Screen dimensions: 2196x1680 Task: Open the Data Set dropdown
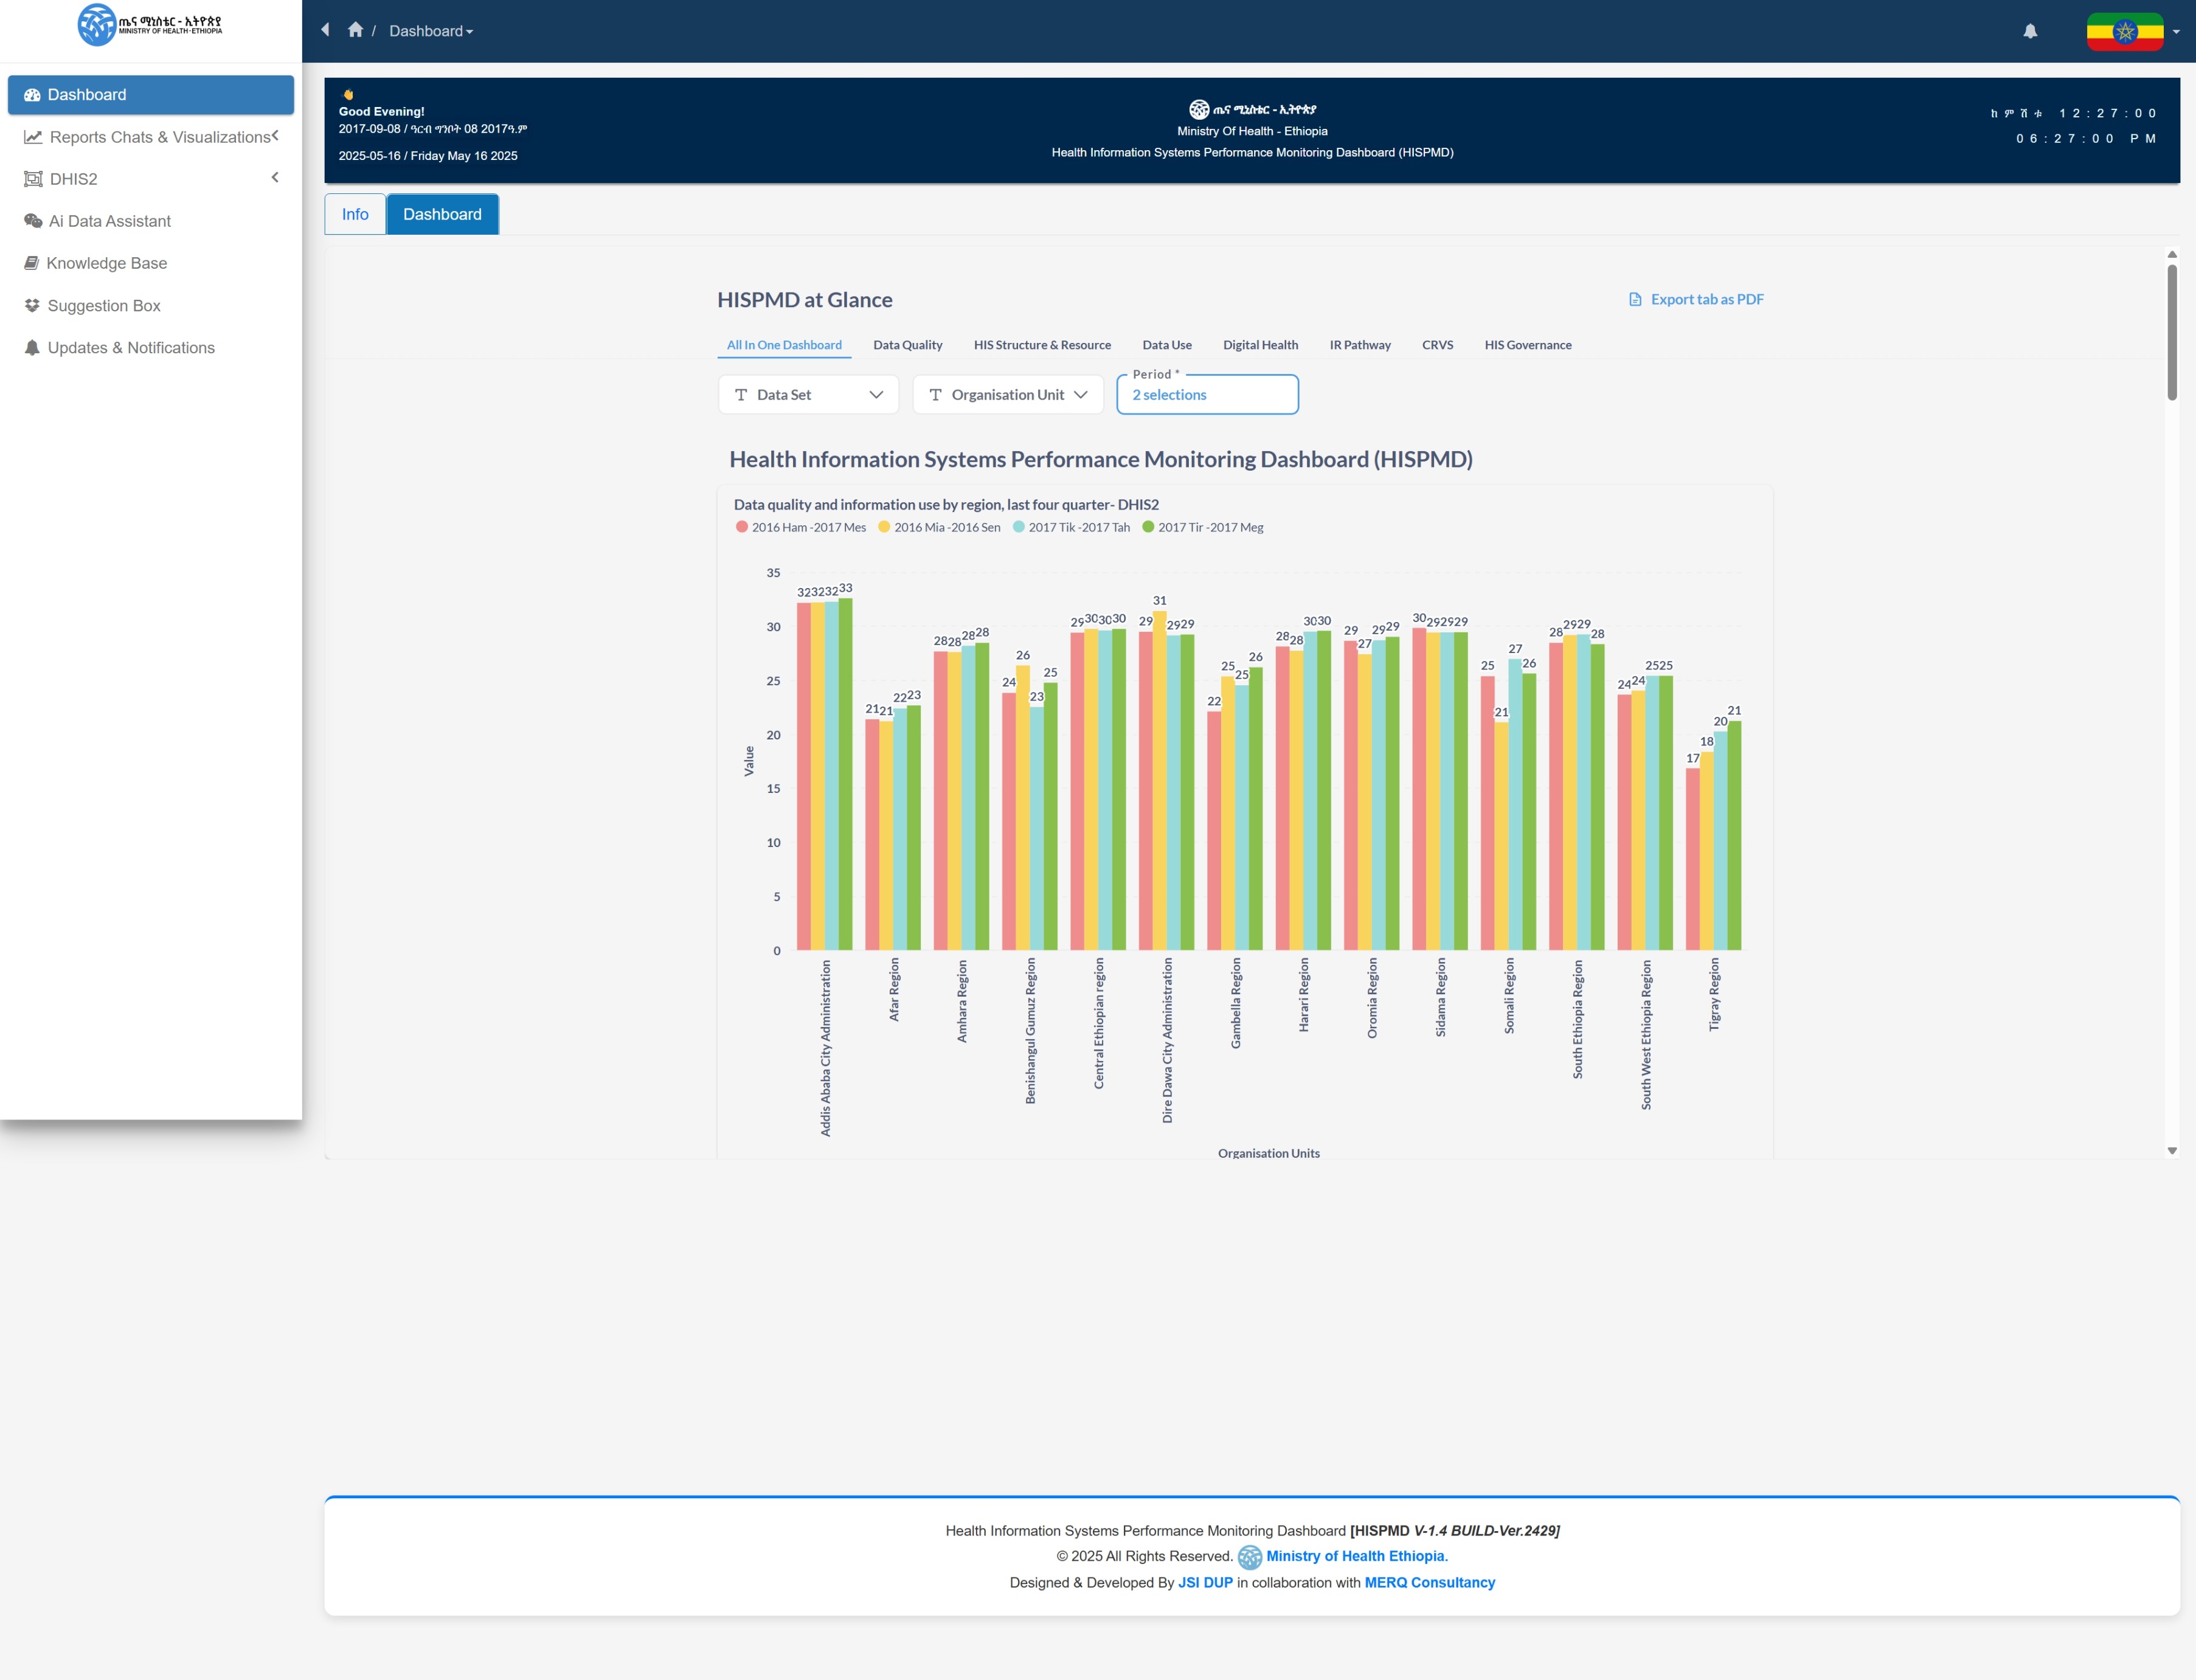pyautogui.click(x=808, y=394)
